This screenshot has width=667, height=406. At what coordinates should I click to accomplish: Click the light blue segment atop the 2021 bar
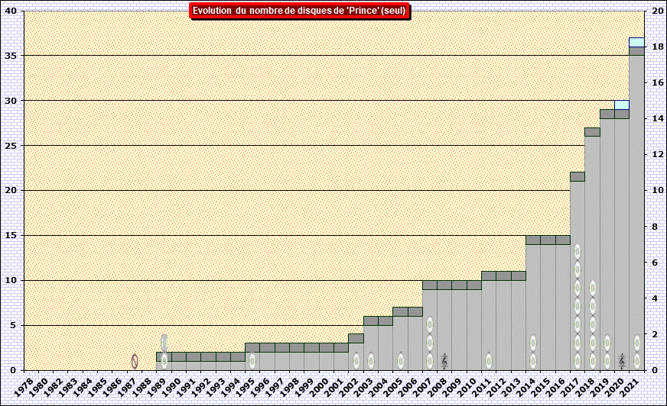[636, 42]
